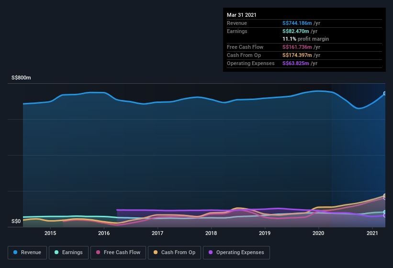Click the S$63.825m operating expenses value
This screenshot has height=268, width=393.
coord(295,63)
